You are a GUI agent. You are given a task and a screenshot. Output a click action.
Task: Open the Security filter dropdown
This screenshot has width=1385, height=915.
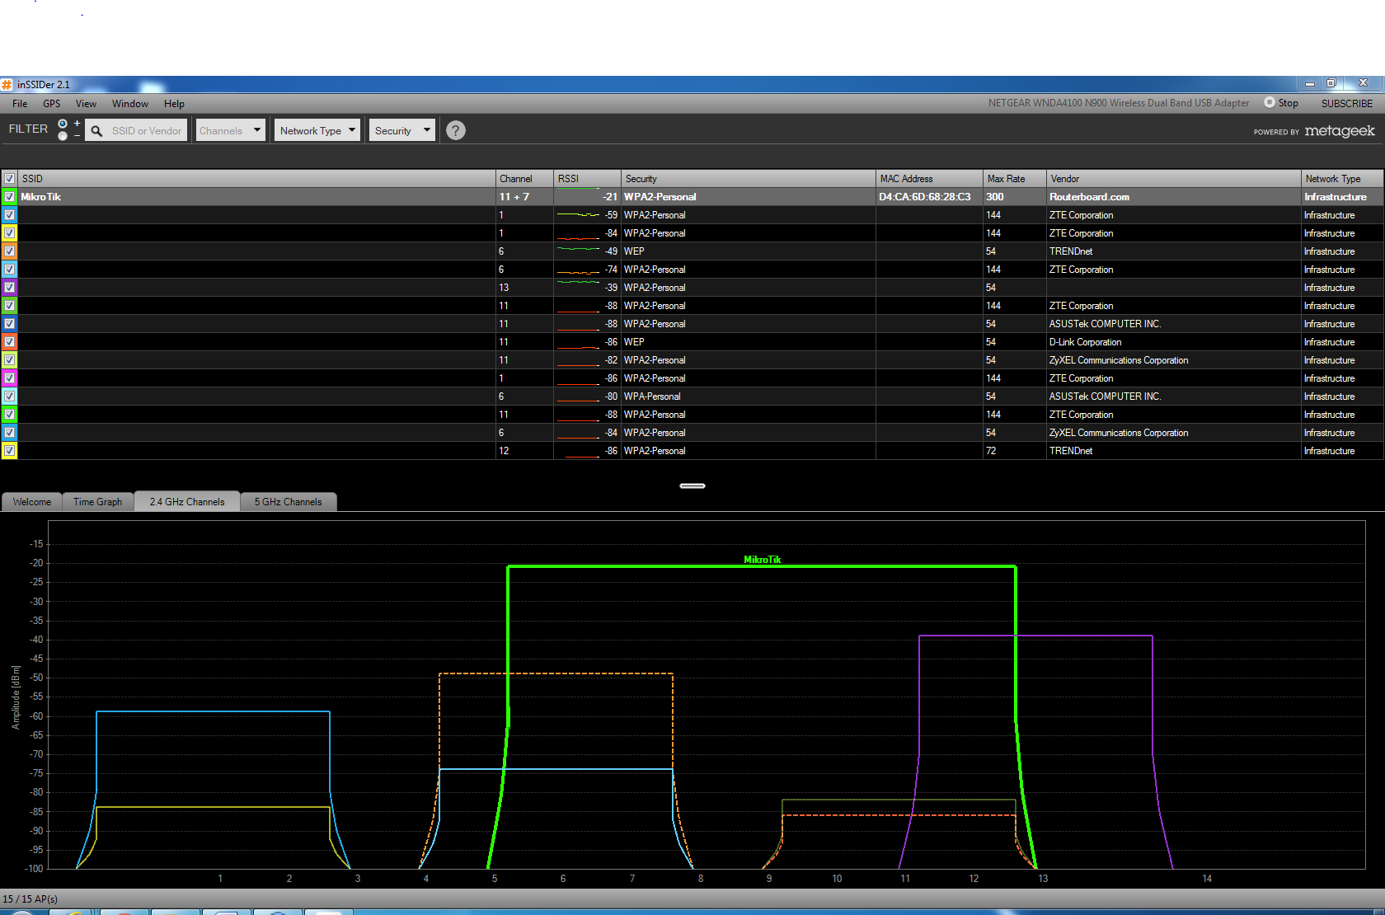(402, 130)
